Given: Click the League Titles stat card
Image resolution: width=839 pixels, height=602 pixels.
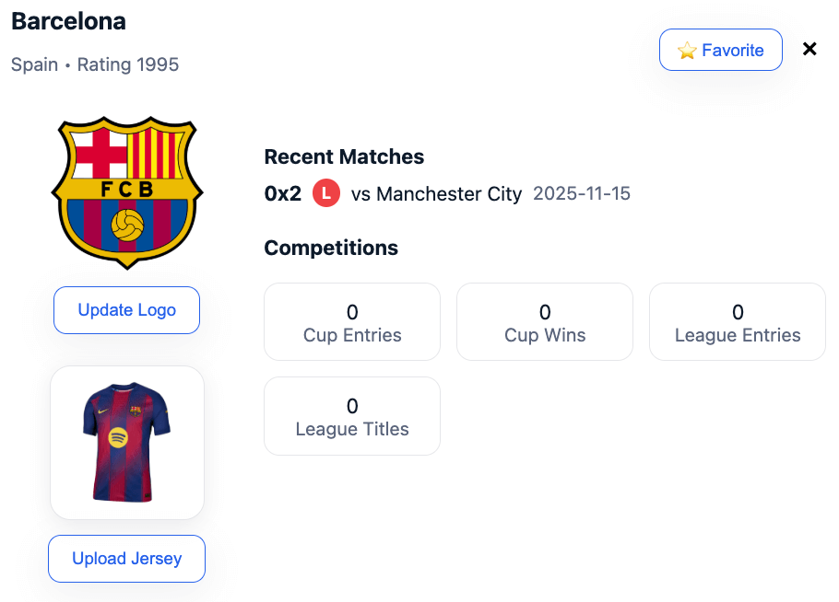Looking at the screenshot, I should pyautogui.click(x=351, y=416).
